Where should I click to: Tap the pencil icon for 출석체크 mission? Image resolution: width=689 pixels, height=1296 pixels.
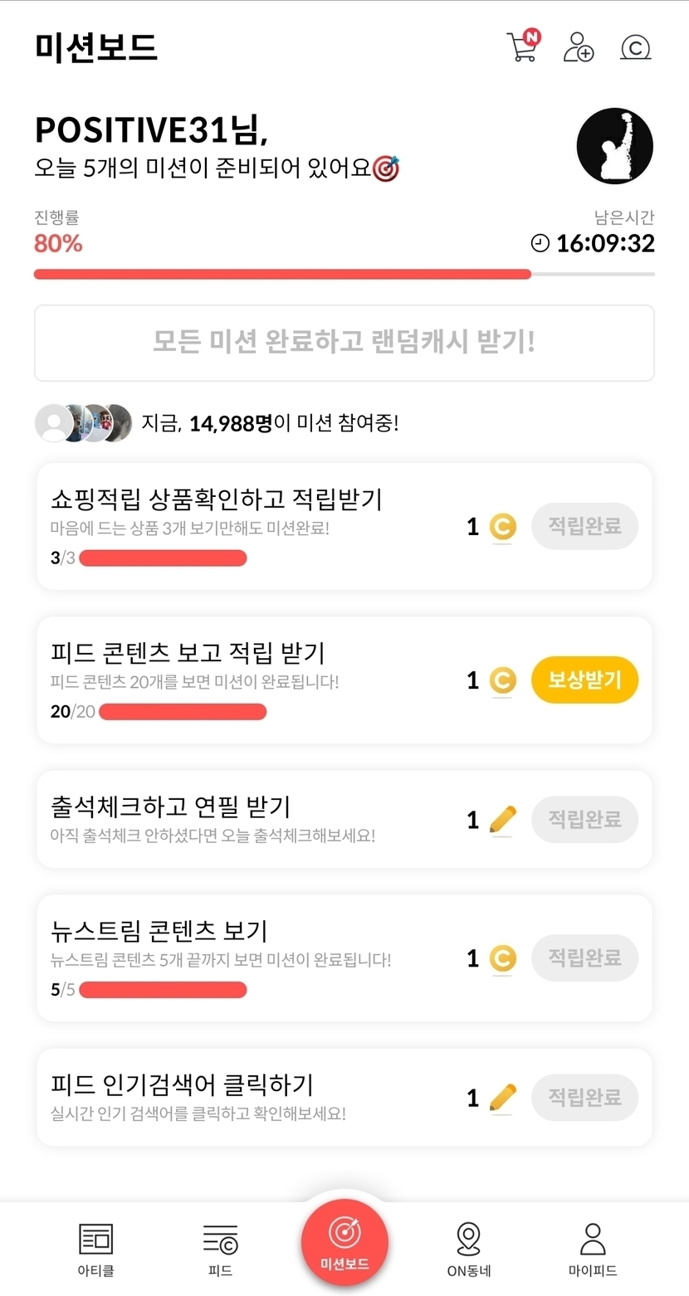[x=502, y=820]
